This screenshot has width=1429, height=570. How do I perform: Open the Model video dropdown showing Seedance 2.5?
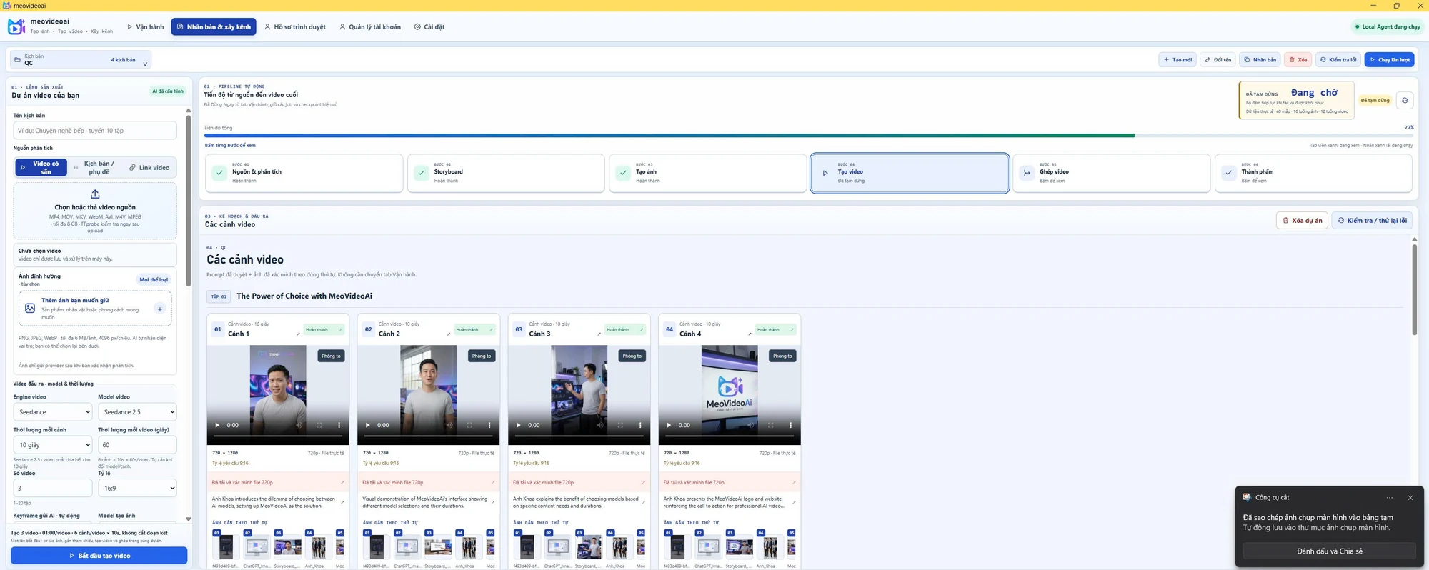[137, 412]
